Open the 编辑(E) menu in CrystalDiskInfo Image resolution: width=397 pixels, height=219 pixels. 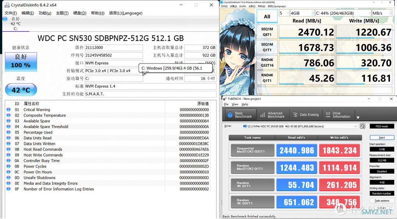click(x=28, y=13)
